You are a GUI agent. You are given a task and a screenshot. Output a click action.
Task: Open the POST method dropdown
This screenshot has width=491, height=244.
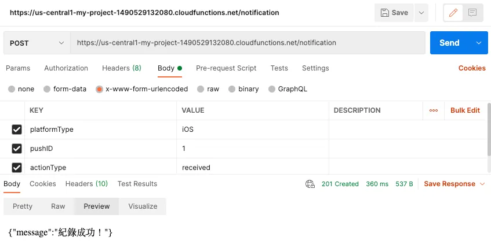coord(37,43)
